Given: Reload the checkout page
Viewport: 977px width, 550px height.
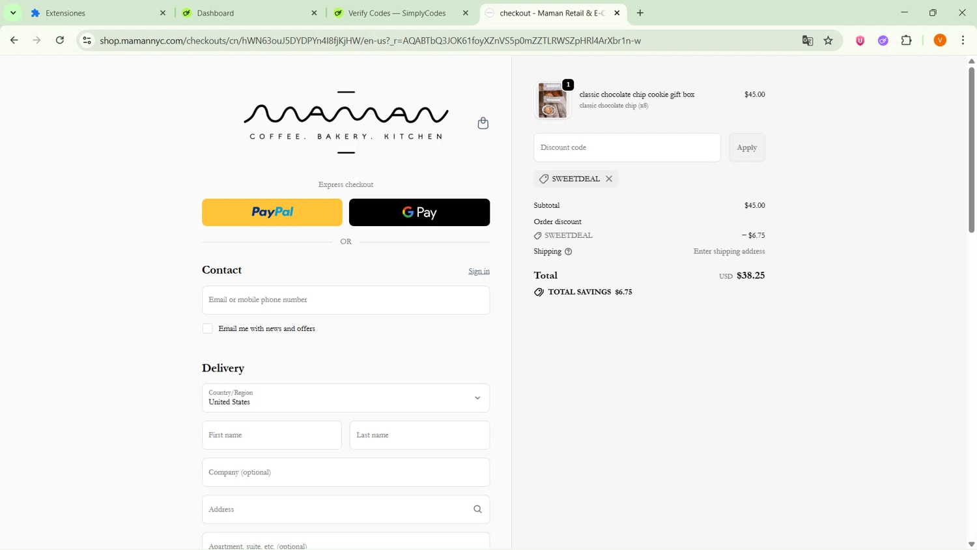Looking at the screenshot, I should (x=60, y=40).
